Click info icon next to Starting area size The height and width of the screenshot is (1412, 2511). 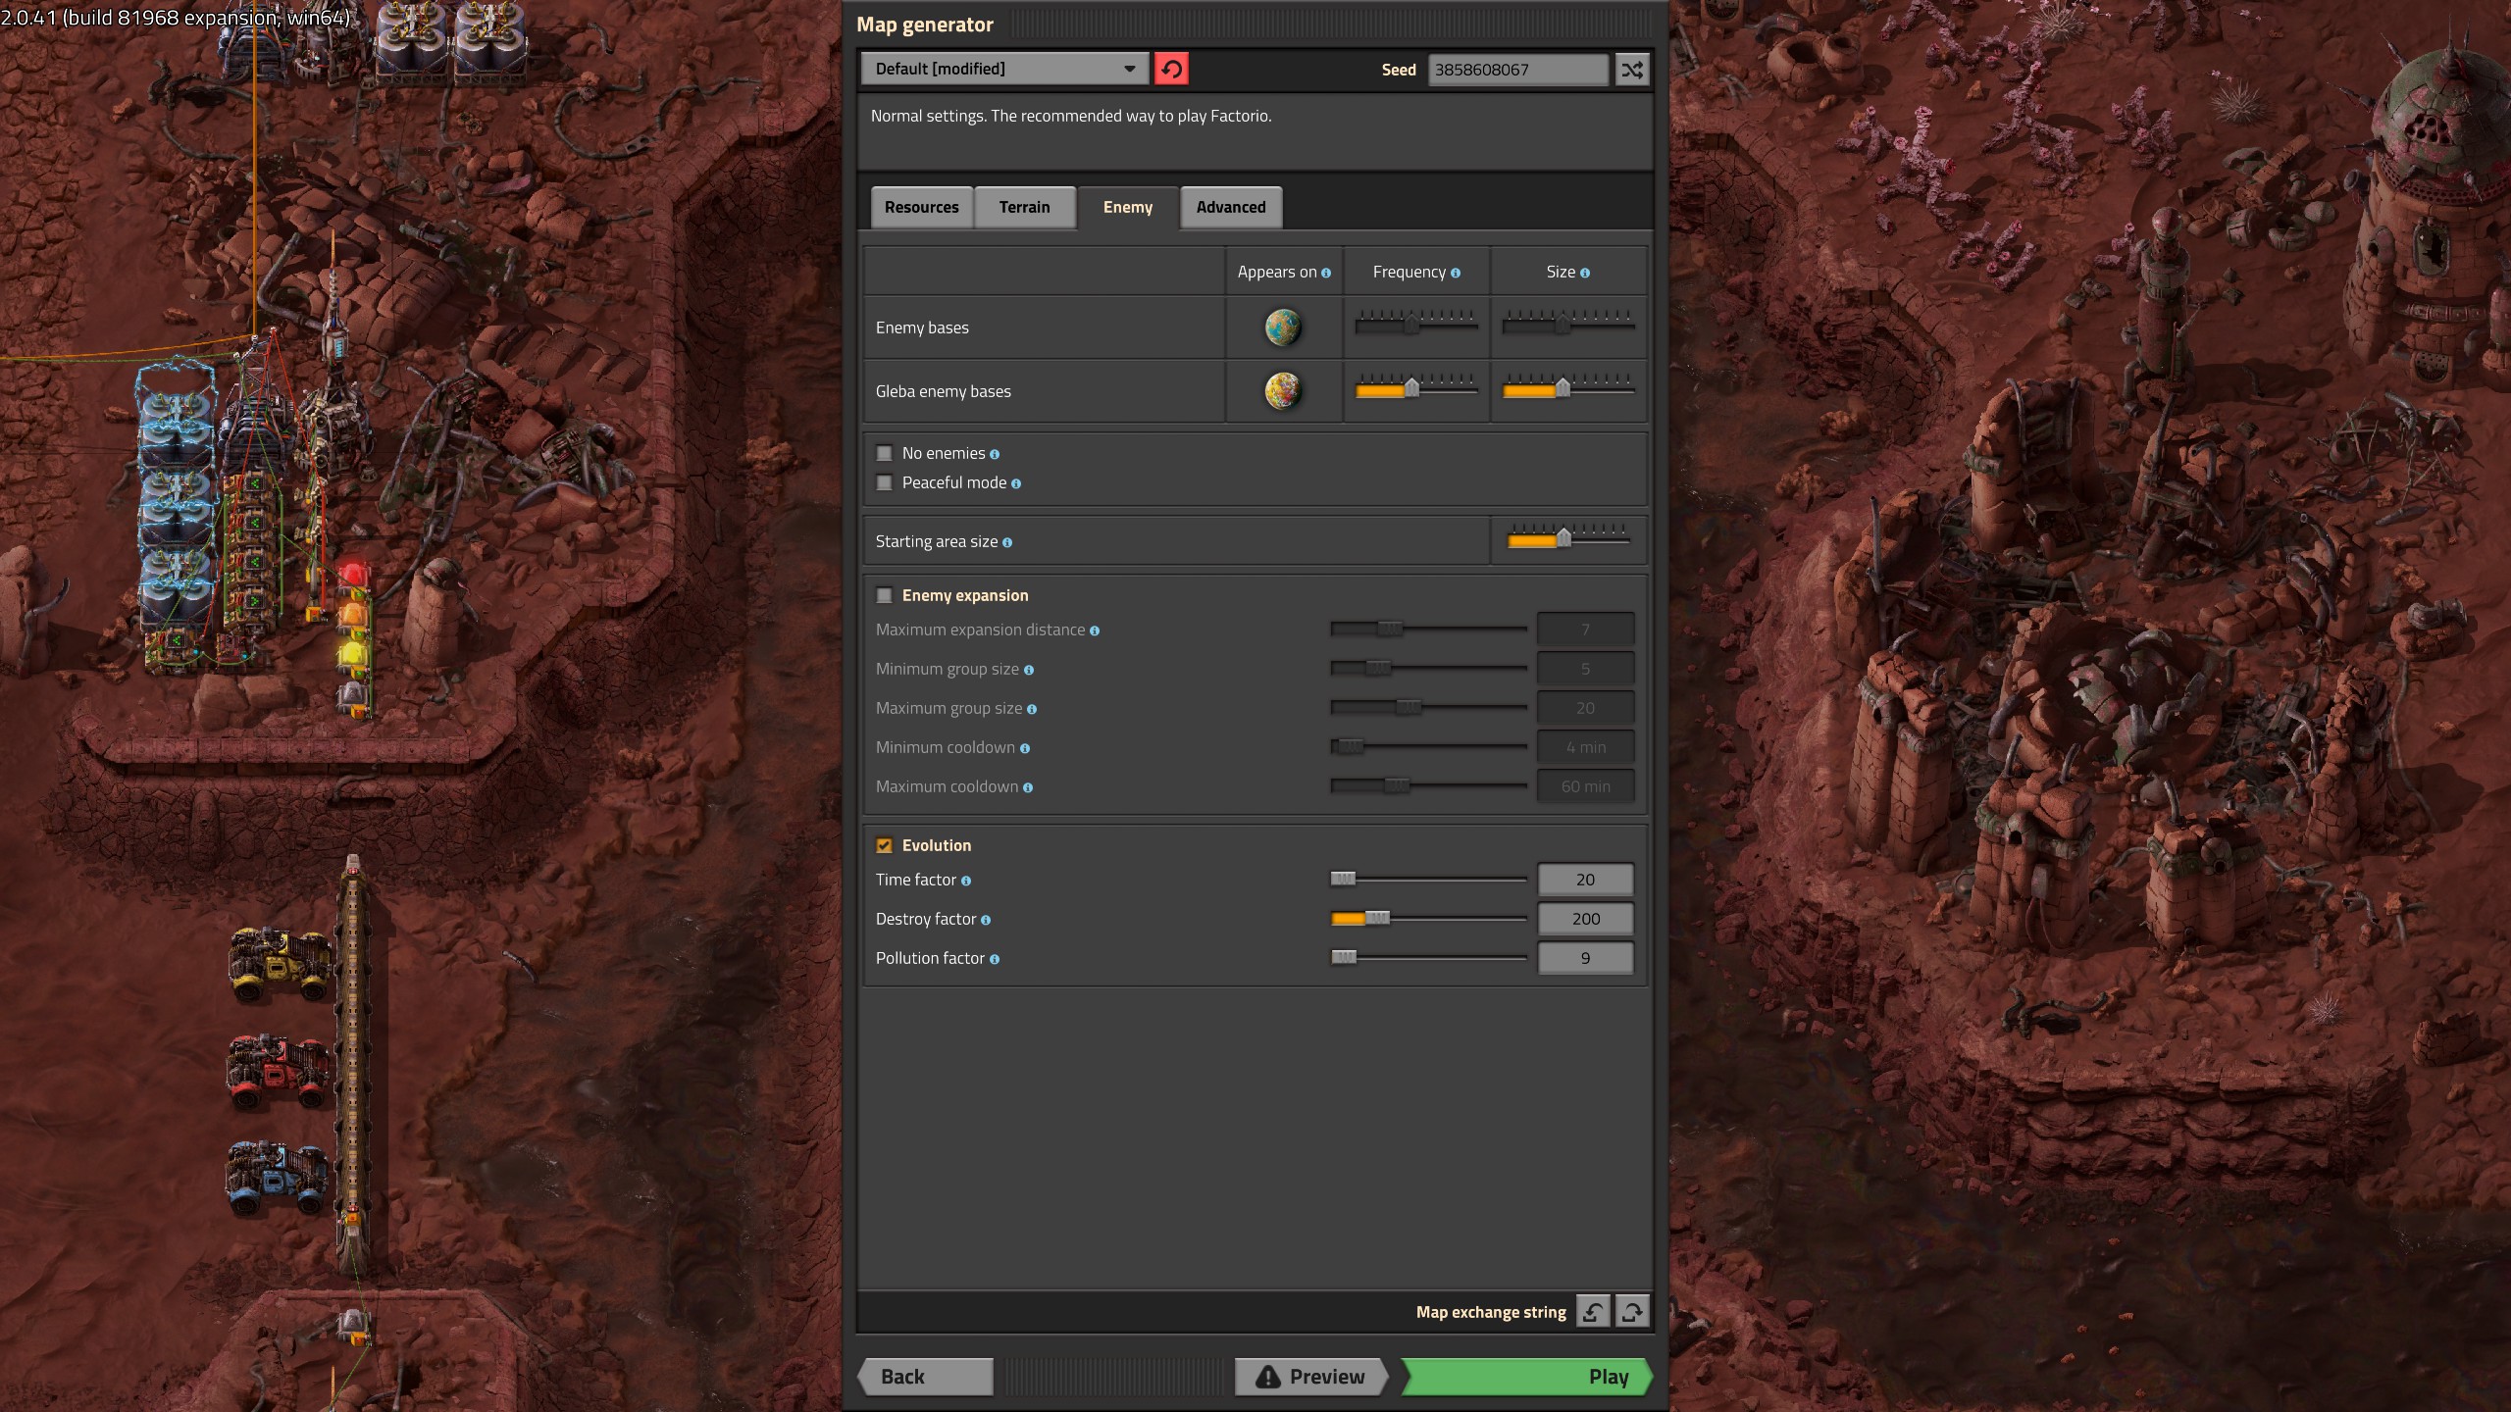point(1007,542)
